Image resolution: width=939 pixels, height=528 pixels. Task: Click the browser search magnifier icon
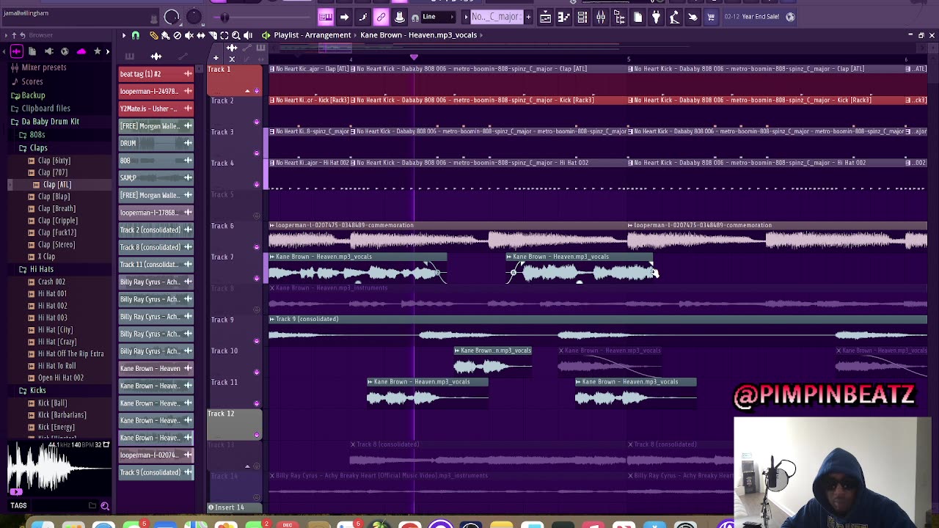coord(105,505)
